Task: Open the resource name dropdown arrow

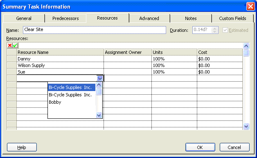Action: (100, 78)
